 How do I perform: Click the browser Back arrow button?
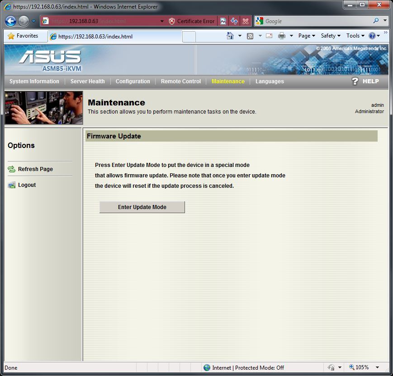point(11,21)
